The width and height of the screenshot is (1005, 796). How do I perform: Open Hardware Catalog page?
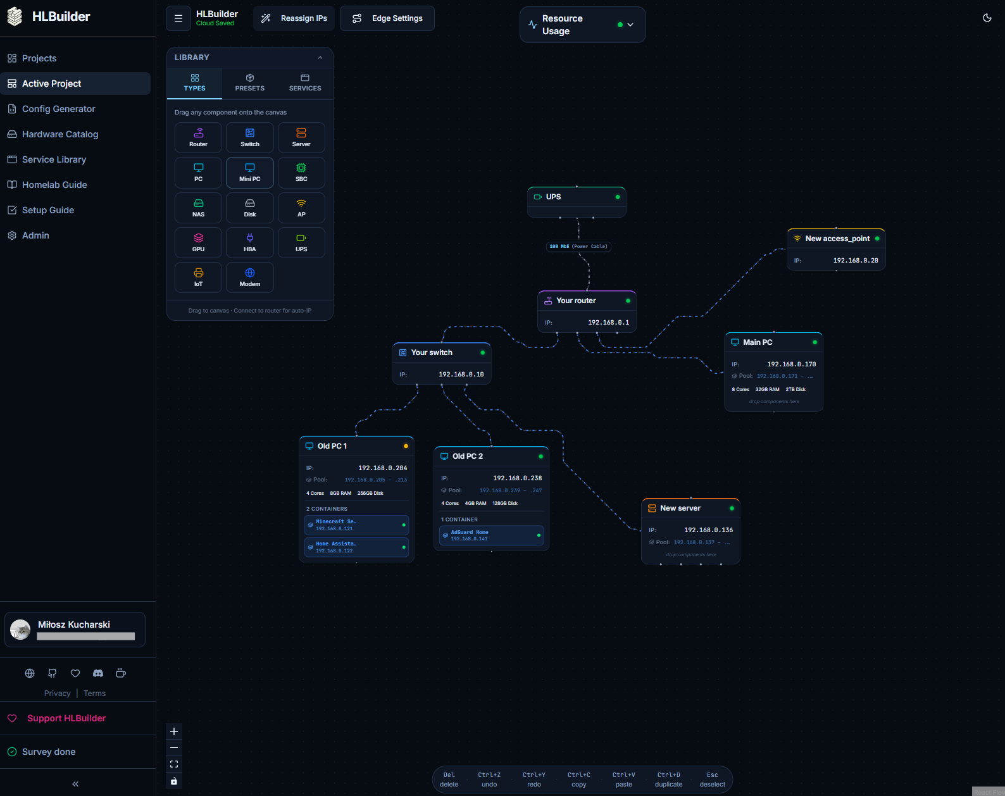75,134
